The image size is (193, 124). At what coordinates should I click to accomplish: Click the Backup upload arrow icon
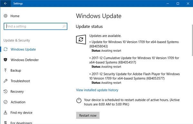5,70
